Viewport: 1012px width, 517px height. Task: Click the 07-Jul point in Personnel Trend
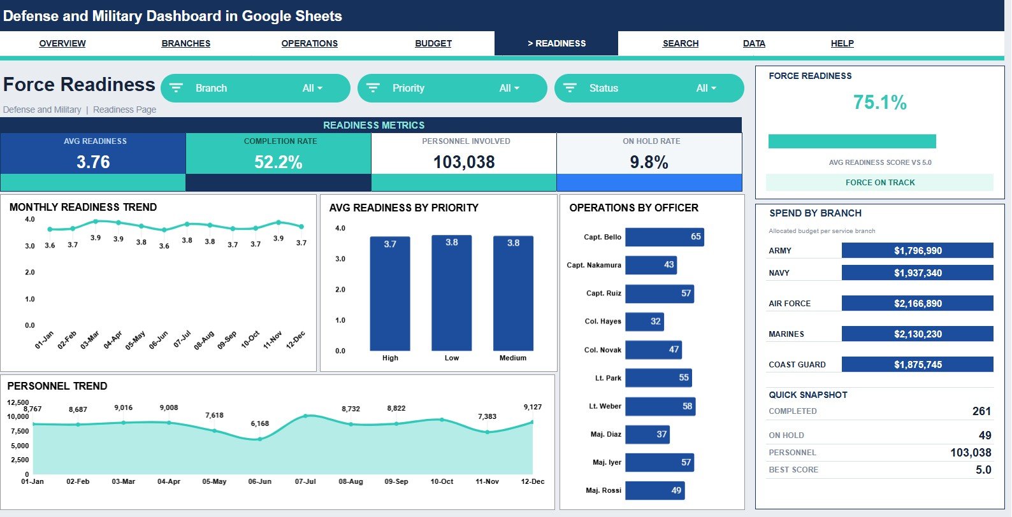click(305, 416)
